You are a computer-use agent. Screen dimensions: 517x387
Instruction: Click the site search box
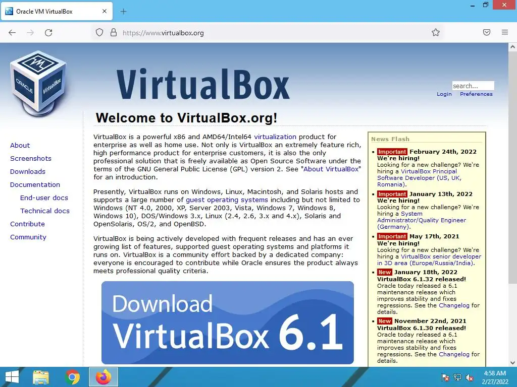473,86
